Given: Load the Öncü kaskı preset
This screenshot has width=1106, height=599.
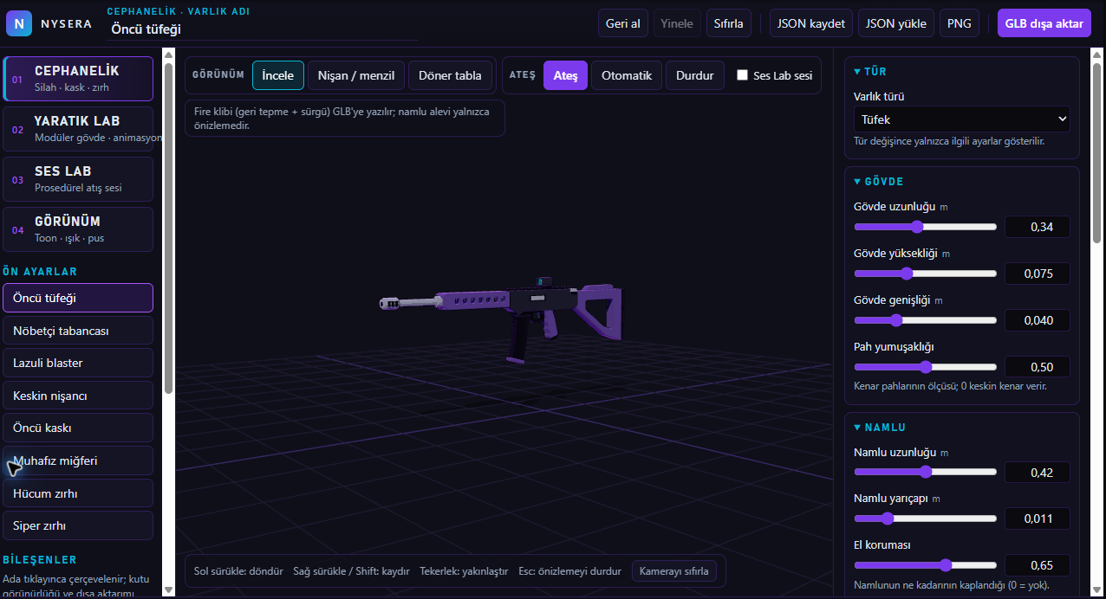Looking at the screenshot, I should 78,428.
